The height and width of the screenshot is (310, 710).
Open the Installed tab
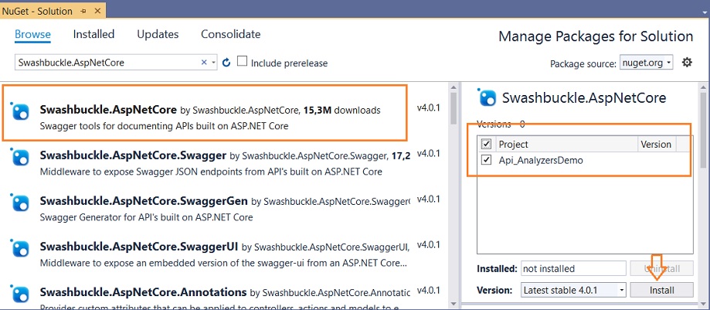93,35
